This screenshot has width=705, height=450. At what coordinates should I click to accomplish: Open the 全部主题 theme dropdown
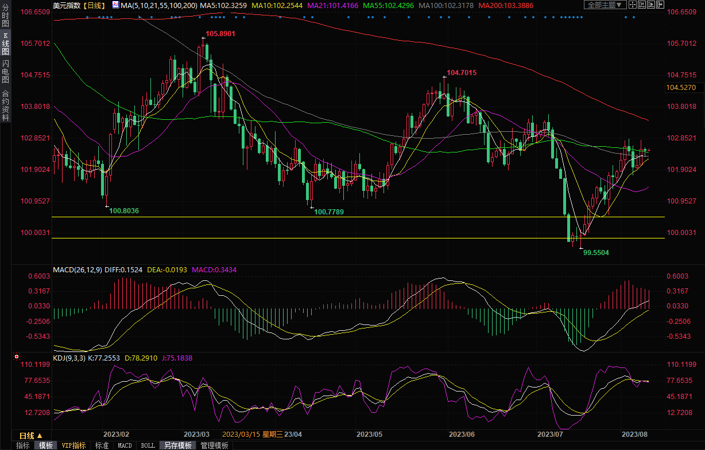pyautogui.click(x=605, y=5)
